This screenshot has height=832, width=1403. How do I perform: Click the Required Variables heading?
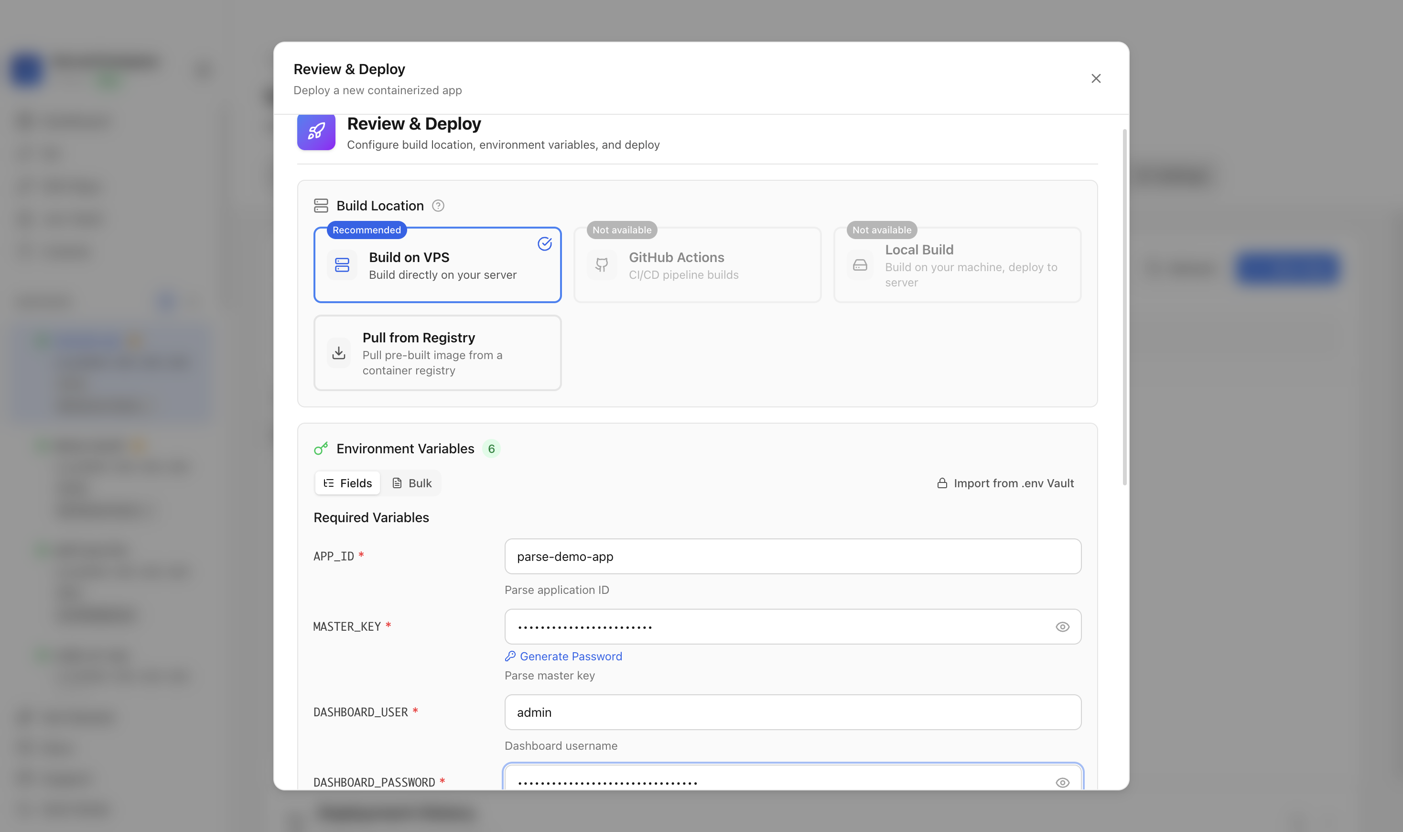371,517
